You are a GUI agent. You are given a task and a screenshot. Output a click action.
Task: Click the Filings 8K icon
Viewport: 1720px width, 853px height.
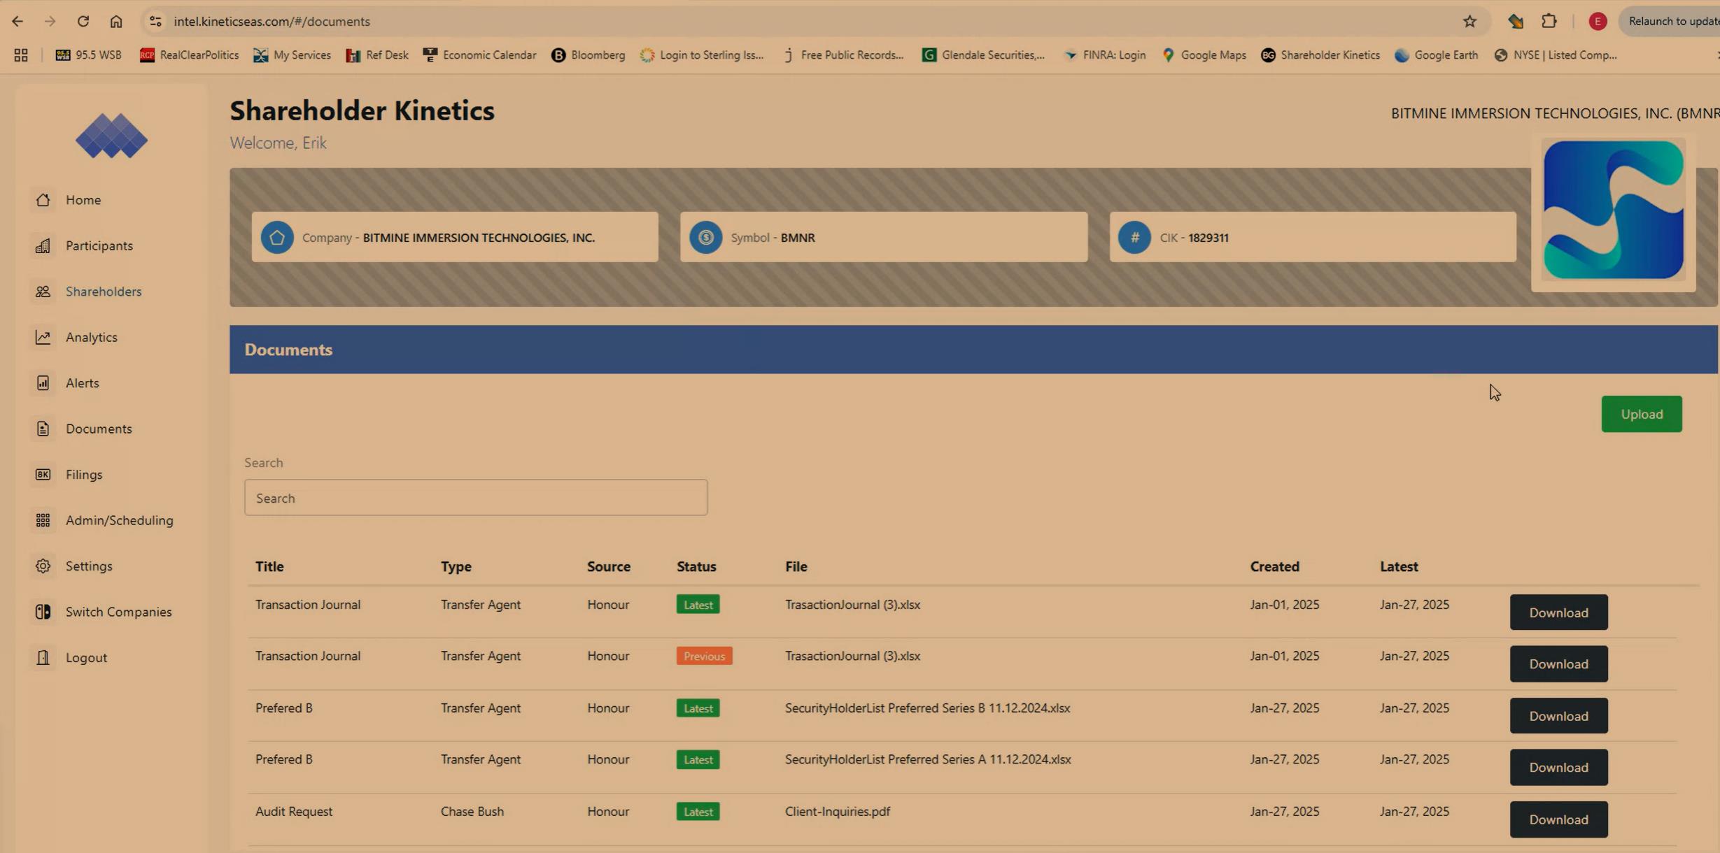click(x=43, y=475)
